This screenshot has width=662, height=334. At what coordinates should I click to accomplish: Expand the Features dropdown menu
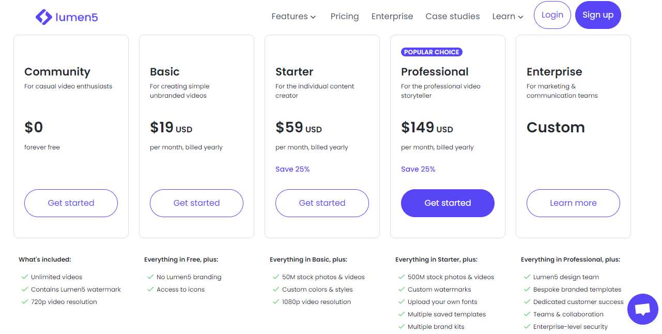click(294, 17)
